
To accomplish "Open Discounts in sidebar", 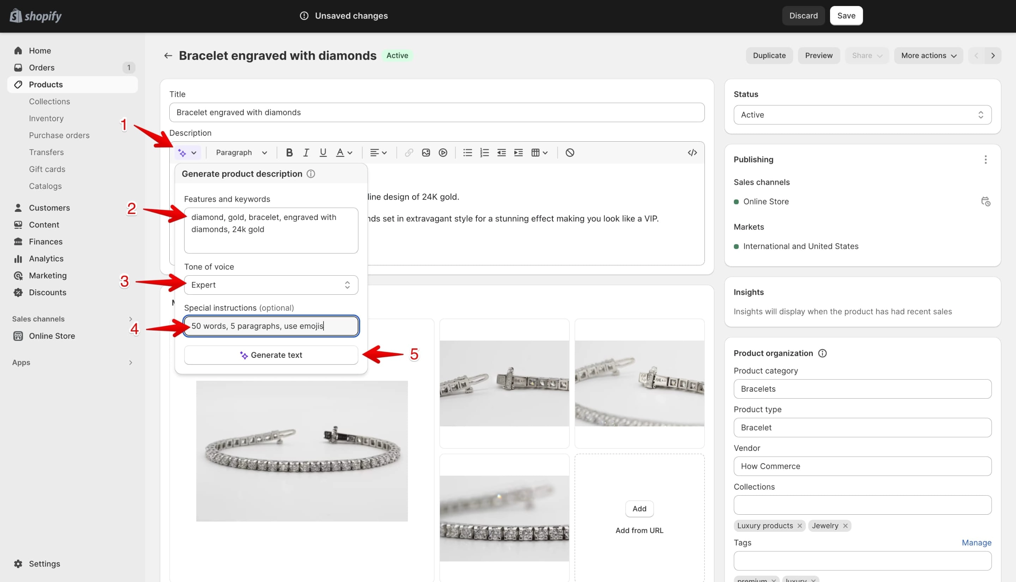I will pos(72,293).
